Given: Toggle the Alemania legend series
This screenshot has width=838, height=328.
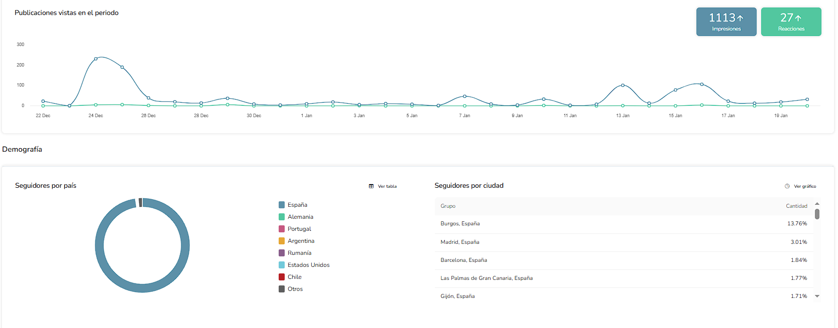Looking at the screenshot, I should 300,217.
